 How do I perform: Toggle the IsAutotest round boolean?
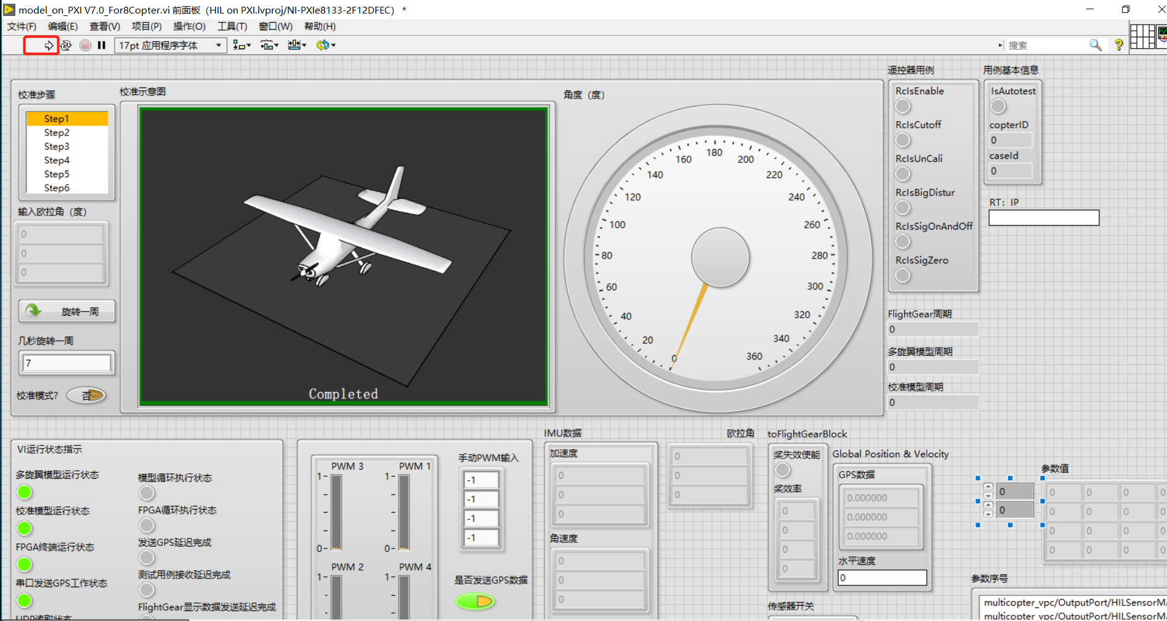pos(998,106)
